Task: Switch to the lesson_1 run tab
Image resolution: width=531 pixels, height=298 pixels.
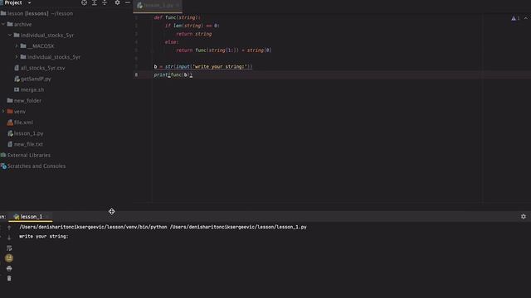Action: coord(28,217)
